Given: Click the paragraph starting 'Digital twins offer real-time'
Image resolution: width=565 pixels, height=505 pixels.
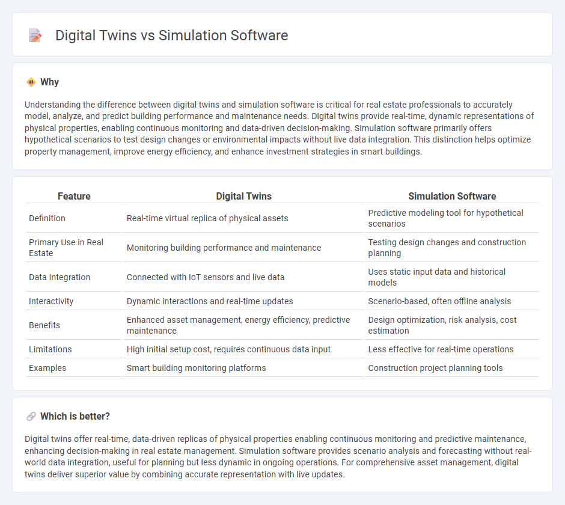Looking at the screenshot, I should point(278,457).
